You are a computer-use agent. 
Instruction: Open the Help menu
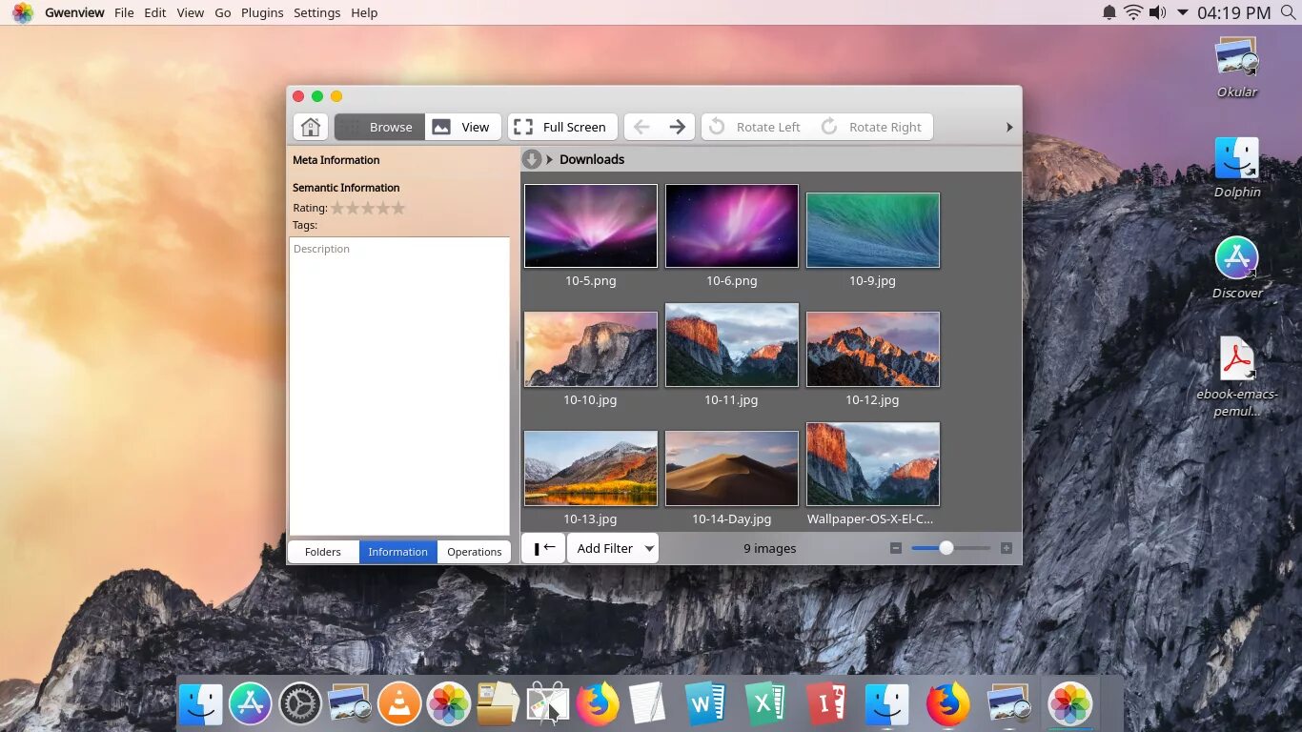[x=364, y=12]
